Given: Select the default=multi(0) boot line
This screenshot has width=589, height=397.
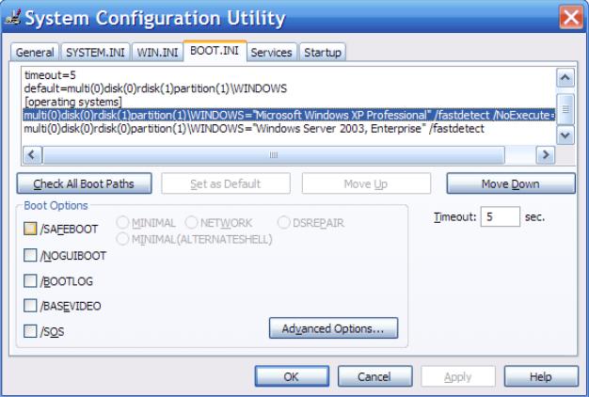Looking at the screenshot, I should coord(155,88).
